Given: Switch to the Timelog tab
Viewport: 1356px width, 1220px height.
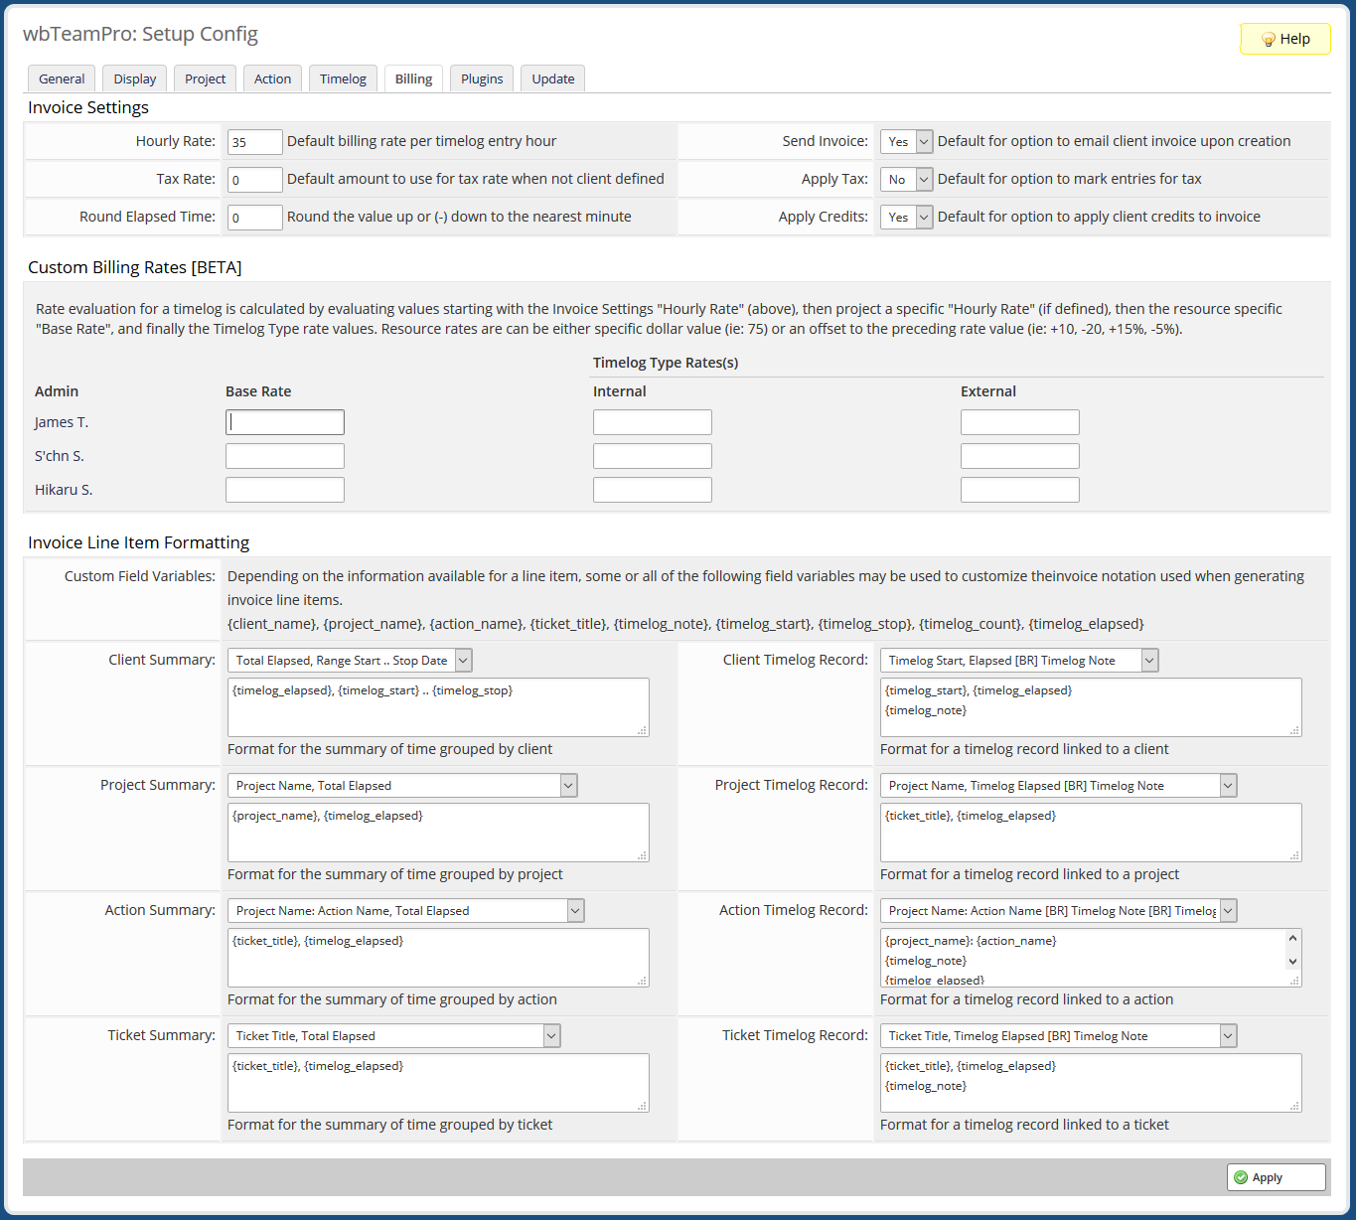Looking at the screenshot, I should tap(342, 78).
